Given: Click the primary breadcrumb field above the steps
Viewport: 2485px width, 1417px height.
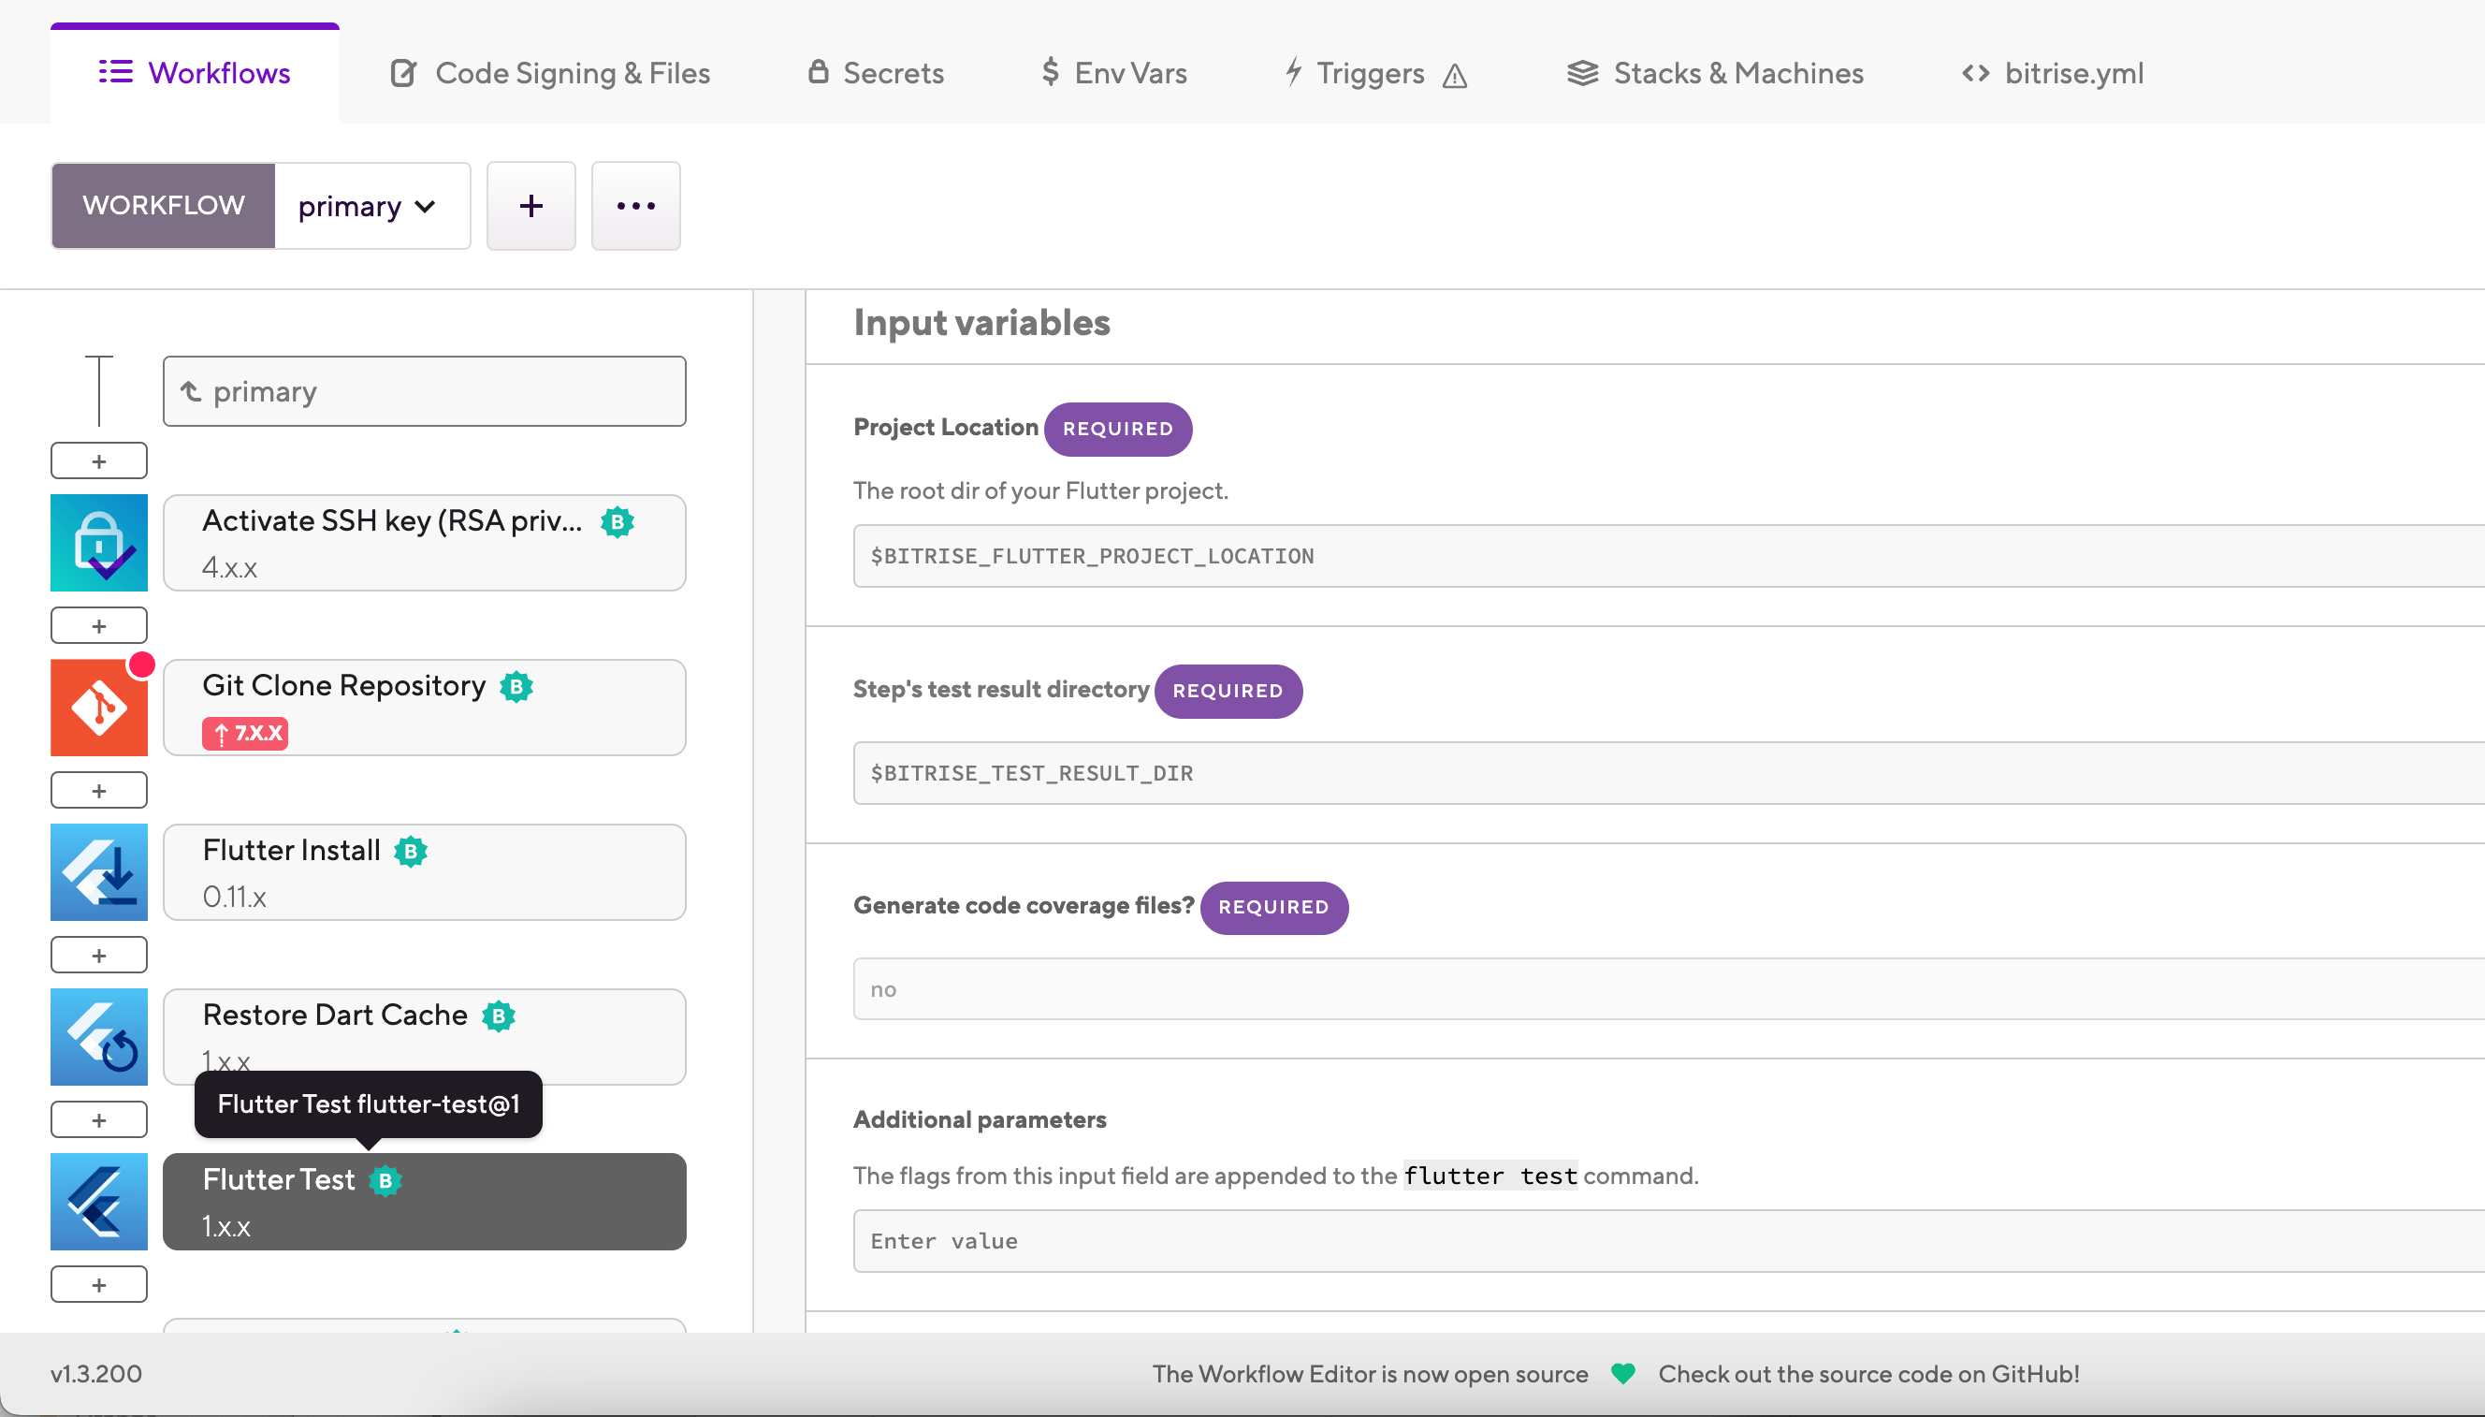Looking at the screenshot, I should coord(423,390).
